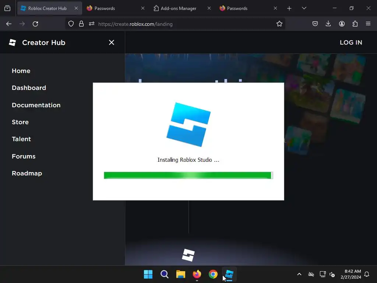Open the Home menu item
Viewport: 377px width, 283px height.
coord(21,71)
